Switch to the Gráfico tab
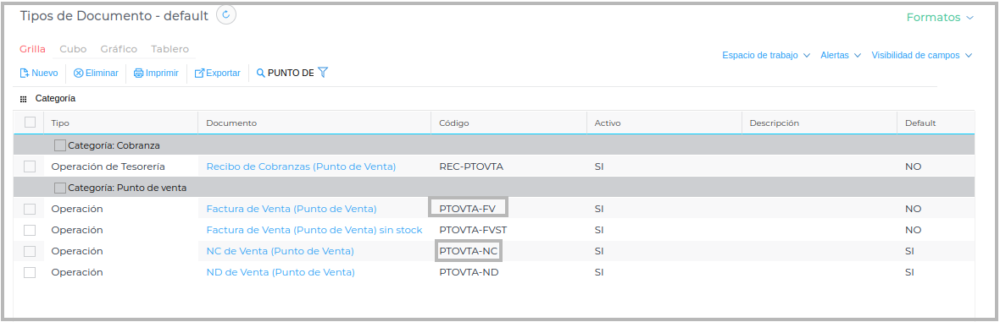This screenshot has width=1000, height=322. tap(119, 49)
